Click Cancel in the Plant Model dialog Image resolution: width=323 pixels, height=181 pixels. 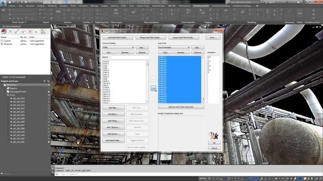(214, 148)
